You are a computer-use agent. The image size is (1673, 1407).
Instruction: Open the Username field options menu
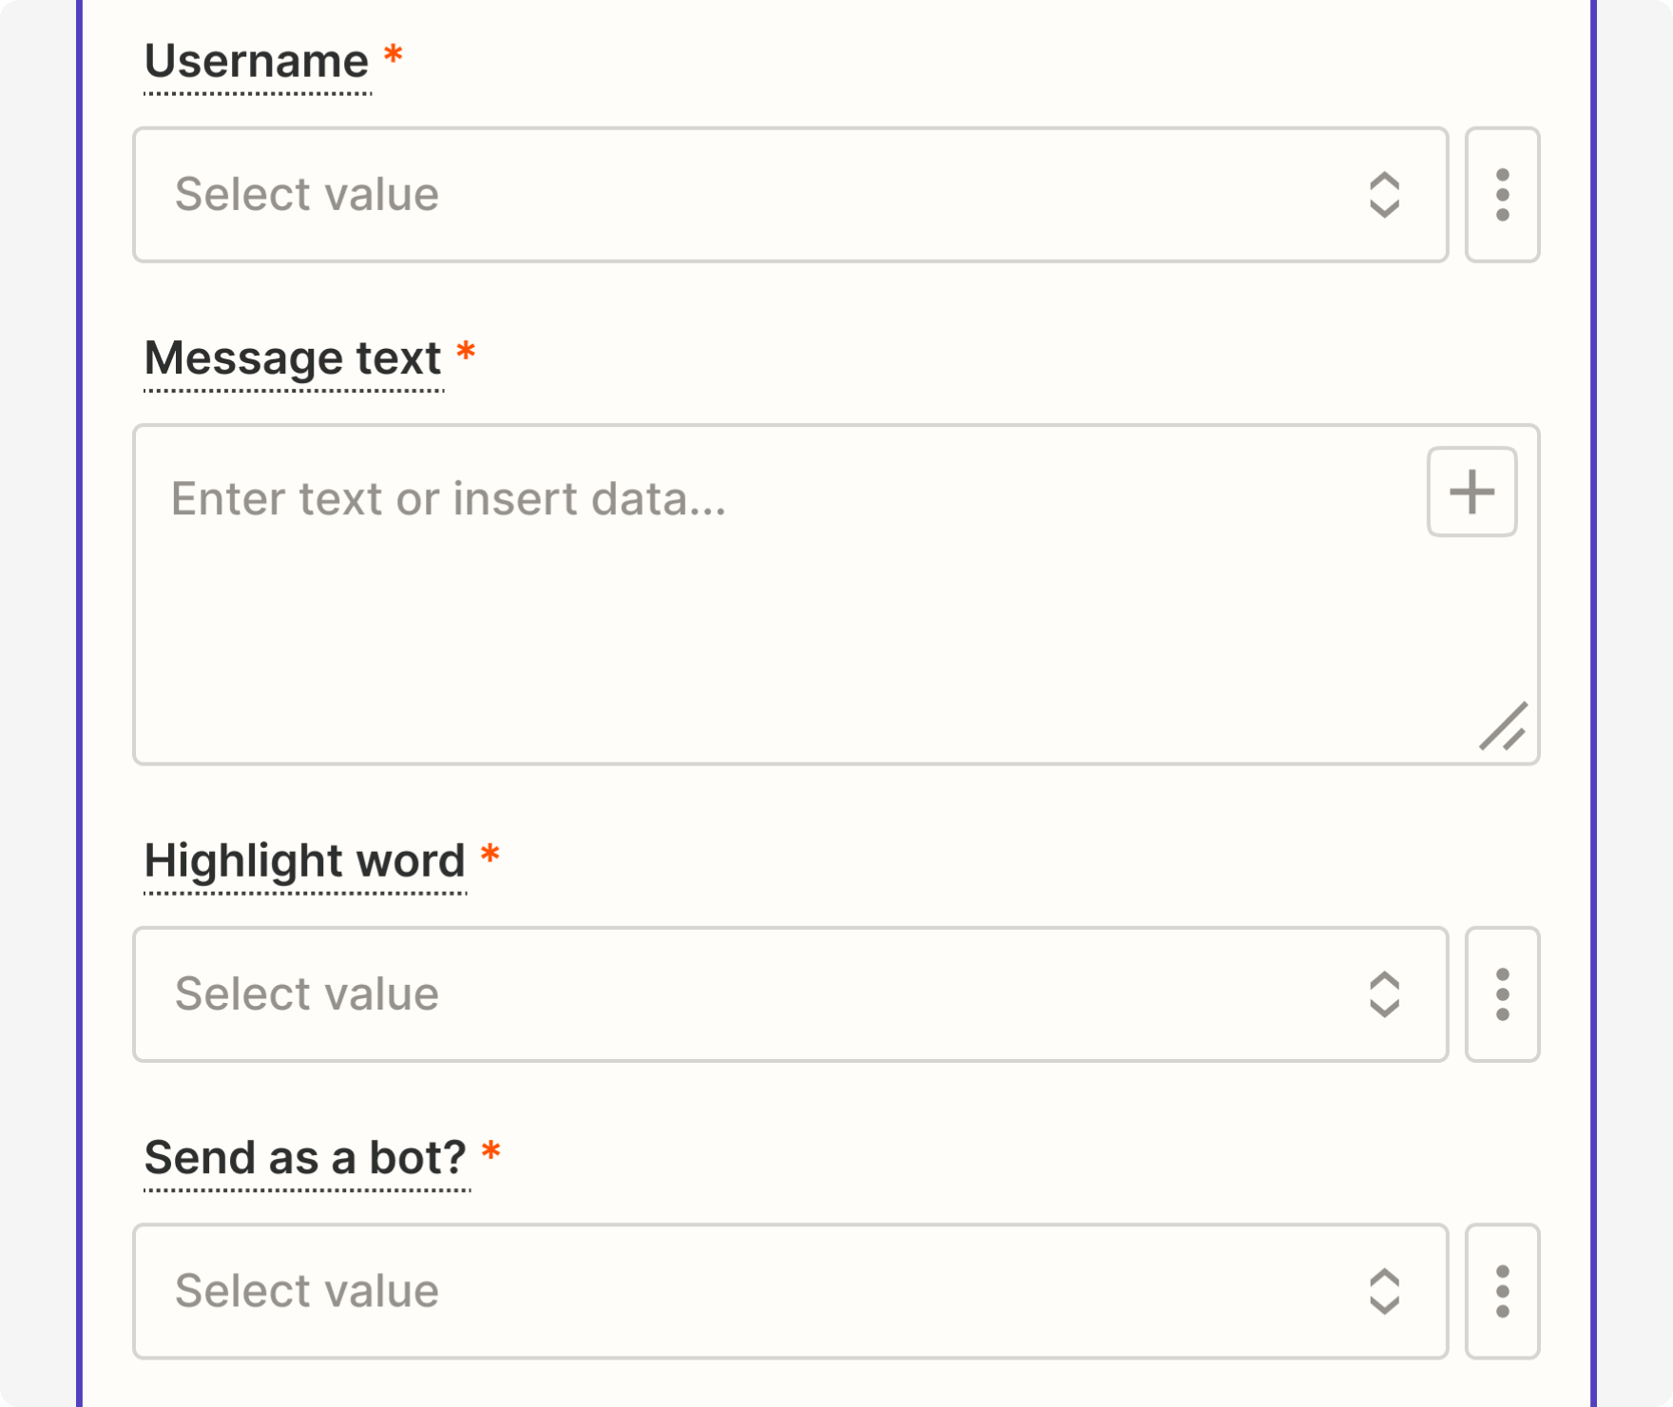click(1502, 195)
